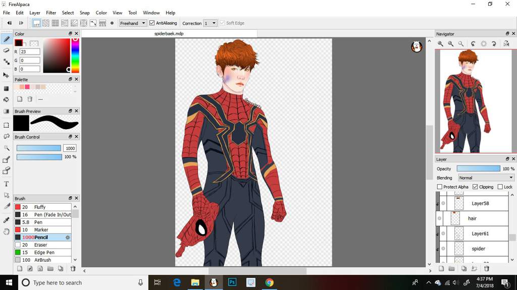
Task: Select the Fill rectangle tool
Action: pos(6,88)
